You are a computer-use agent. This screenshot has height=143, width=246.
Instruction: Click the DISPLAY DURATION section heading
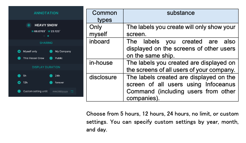click(x=46, y=67)
